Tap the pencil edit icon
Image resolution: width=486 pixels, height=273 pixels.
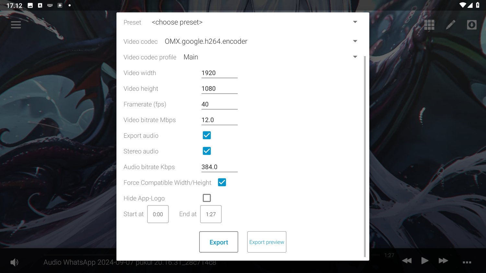(x=450, y=25)
